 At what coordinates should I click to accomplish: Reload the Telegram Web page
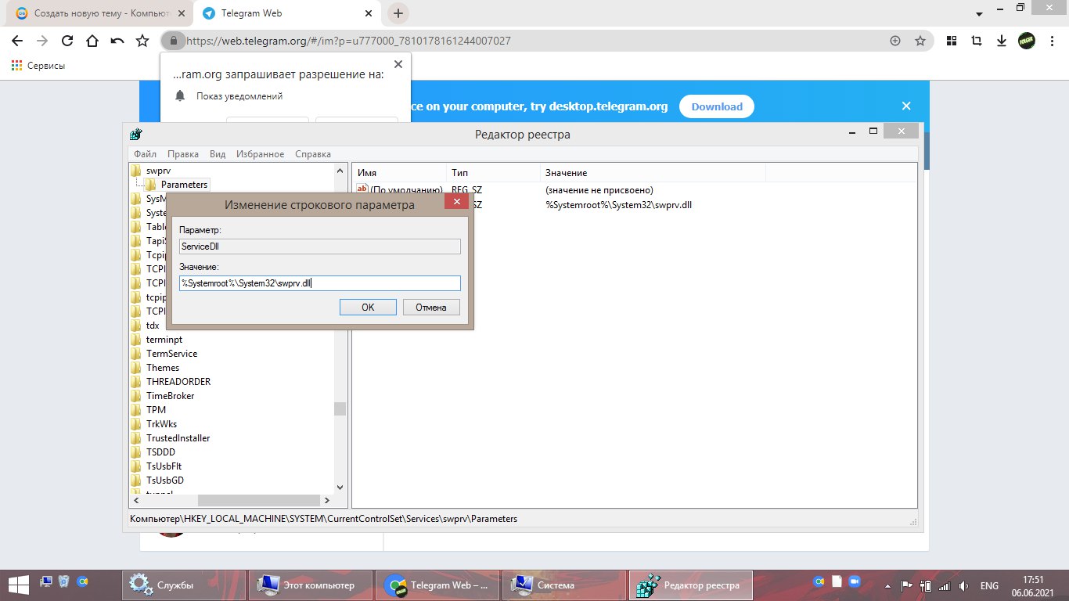tap(67, 41)
